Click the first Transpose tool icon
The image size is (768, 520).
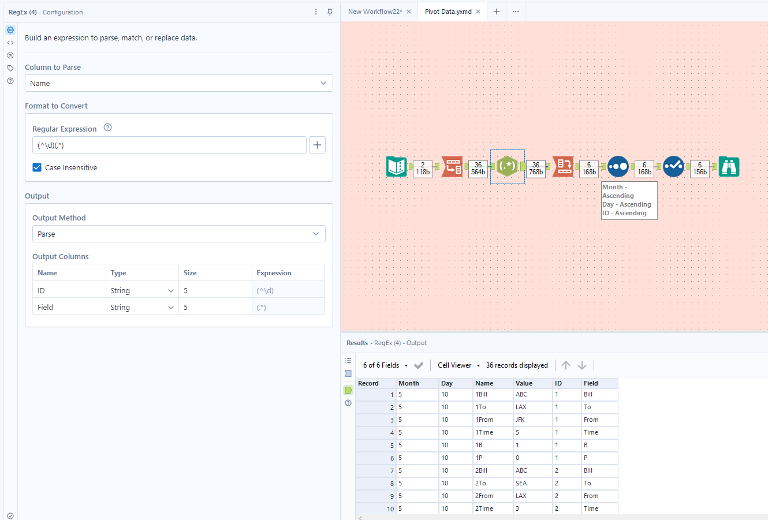coord(452,167)
